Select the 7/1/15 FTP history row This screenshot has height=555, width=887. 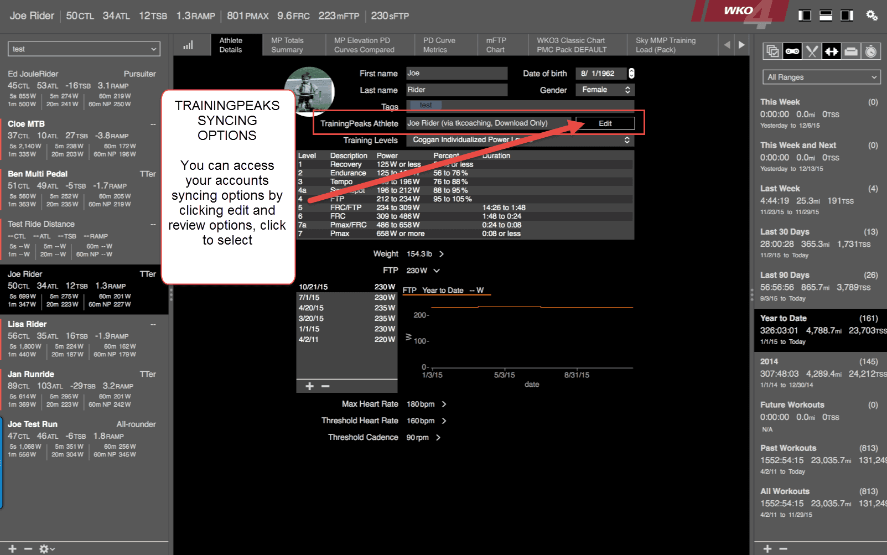(x=347, y=298)
